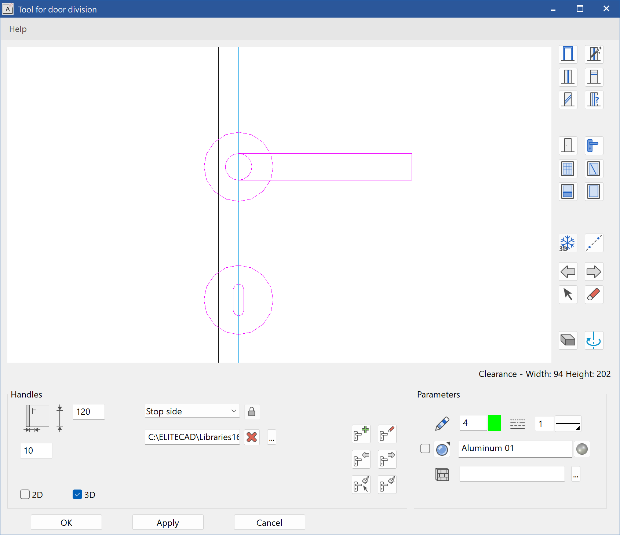Click the pen parameter pencil icon
The width and height of the screenshot is (620, 535).
442,424
